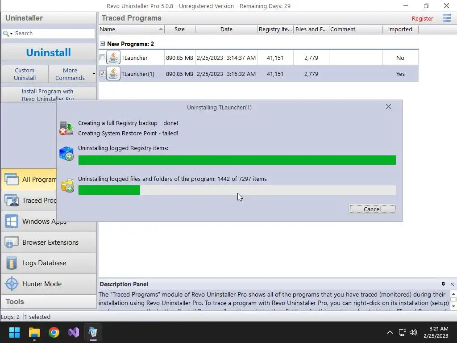Close the Uninstalling TLauncher(1) dialog
The width and height of the screenshot is (457, 343).
tap(388, 107)
